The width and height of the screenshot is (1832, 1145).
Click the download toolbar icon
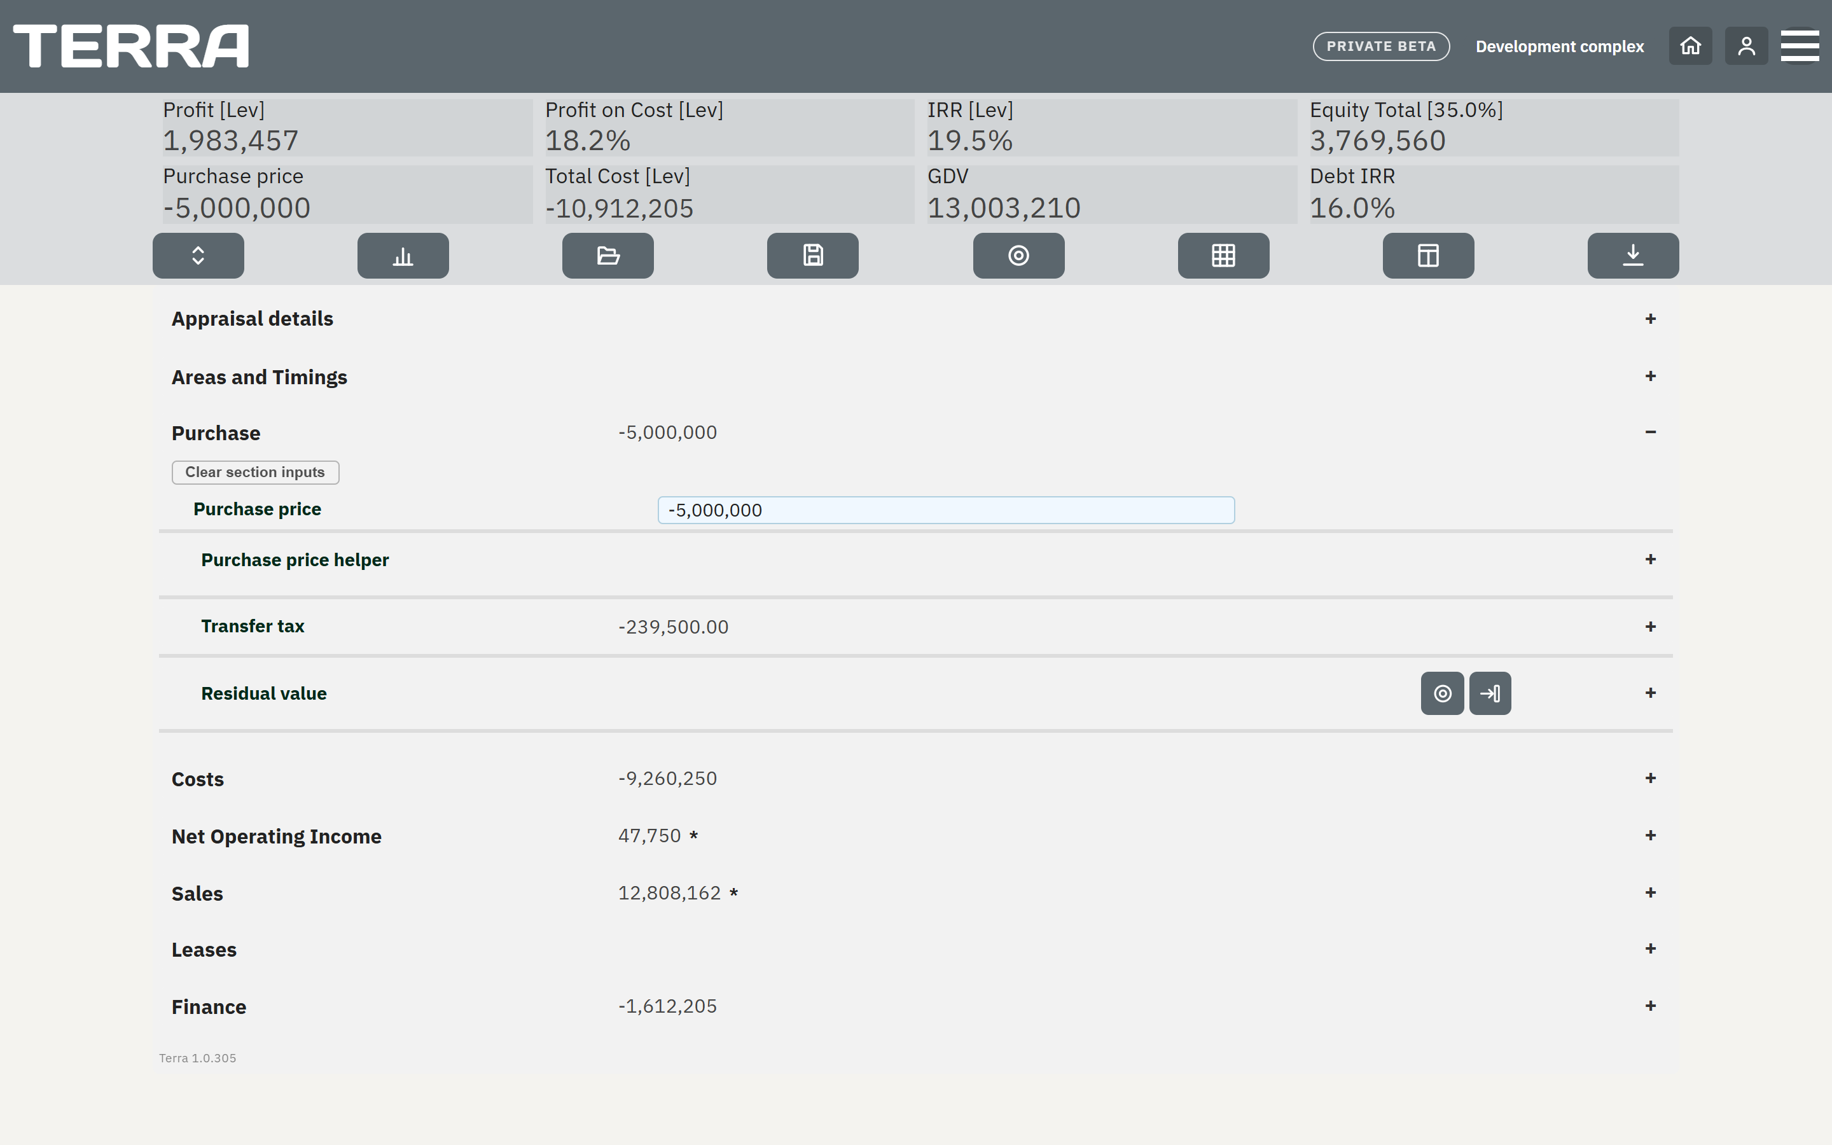pyautogui.click(x=1633, y=255)
